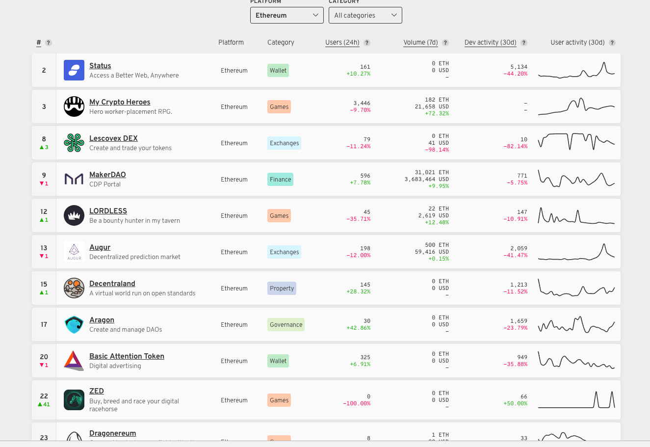Click the Property tag in Decentraland row

(282, 289)
